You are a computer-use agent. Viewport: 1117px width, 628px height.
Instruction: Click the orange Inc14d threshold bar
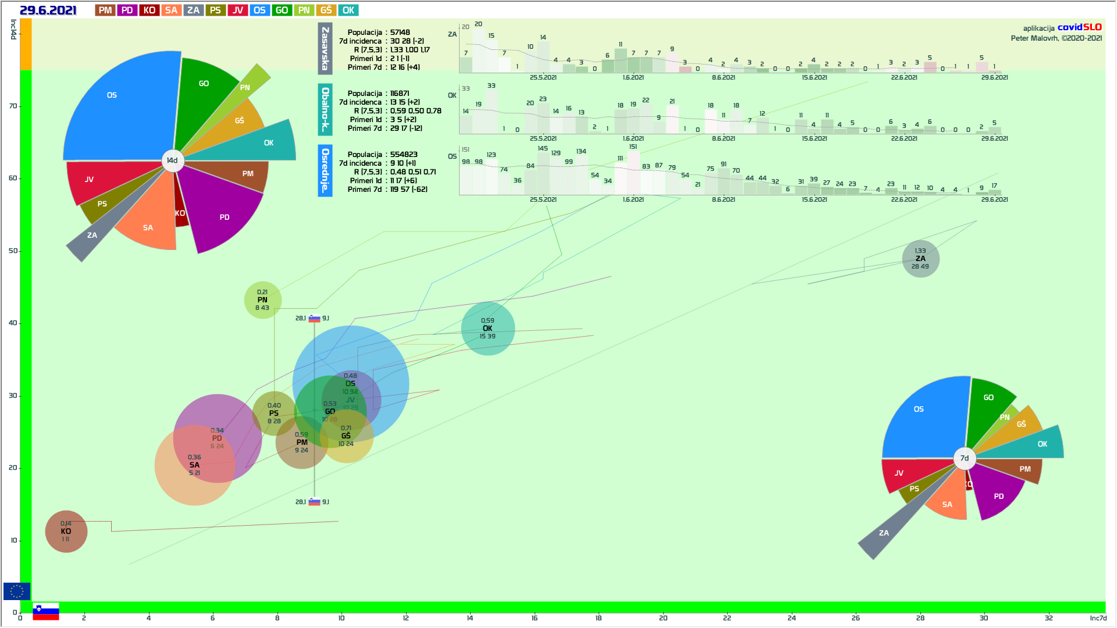(26, 44)
